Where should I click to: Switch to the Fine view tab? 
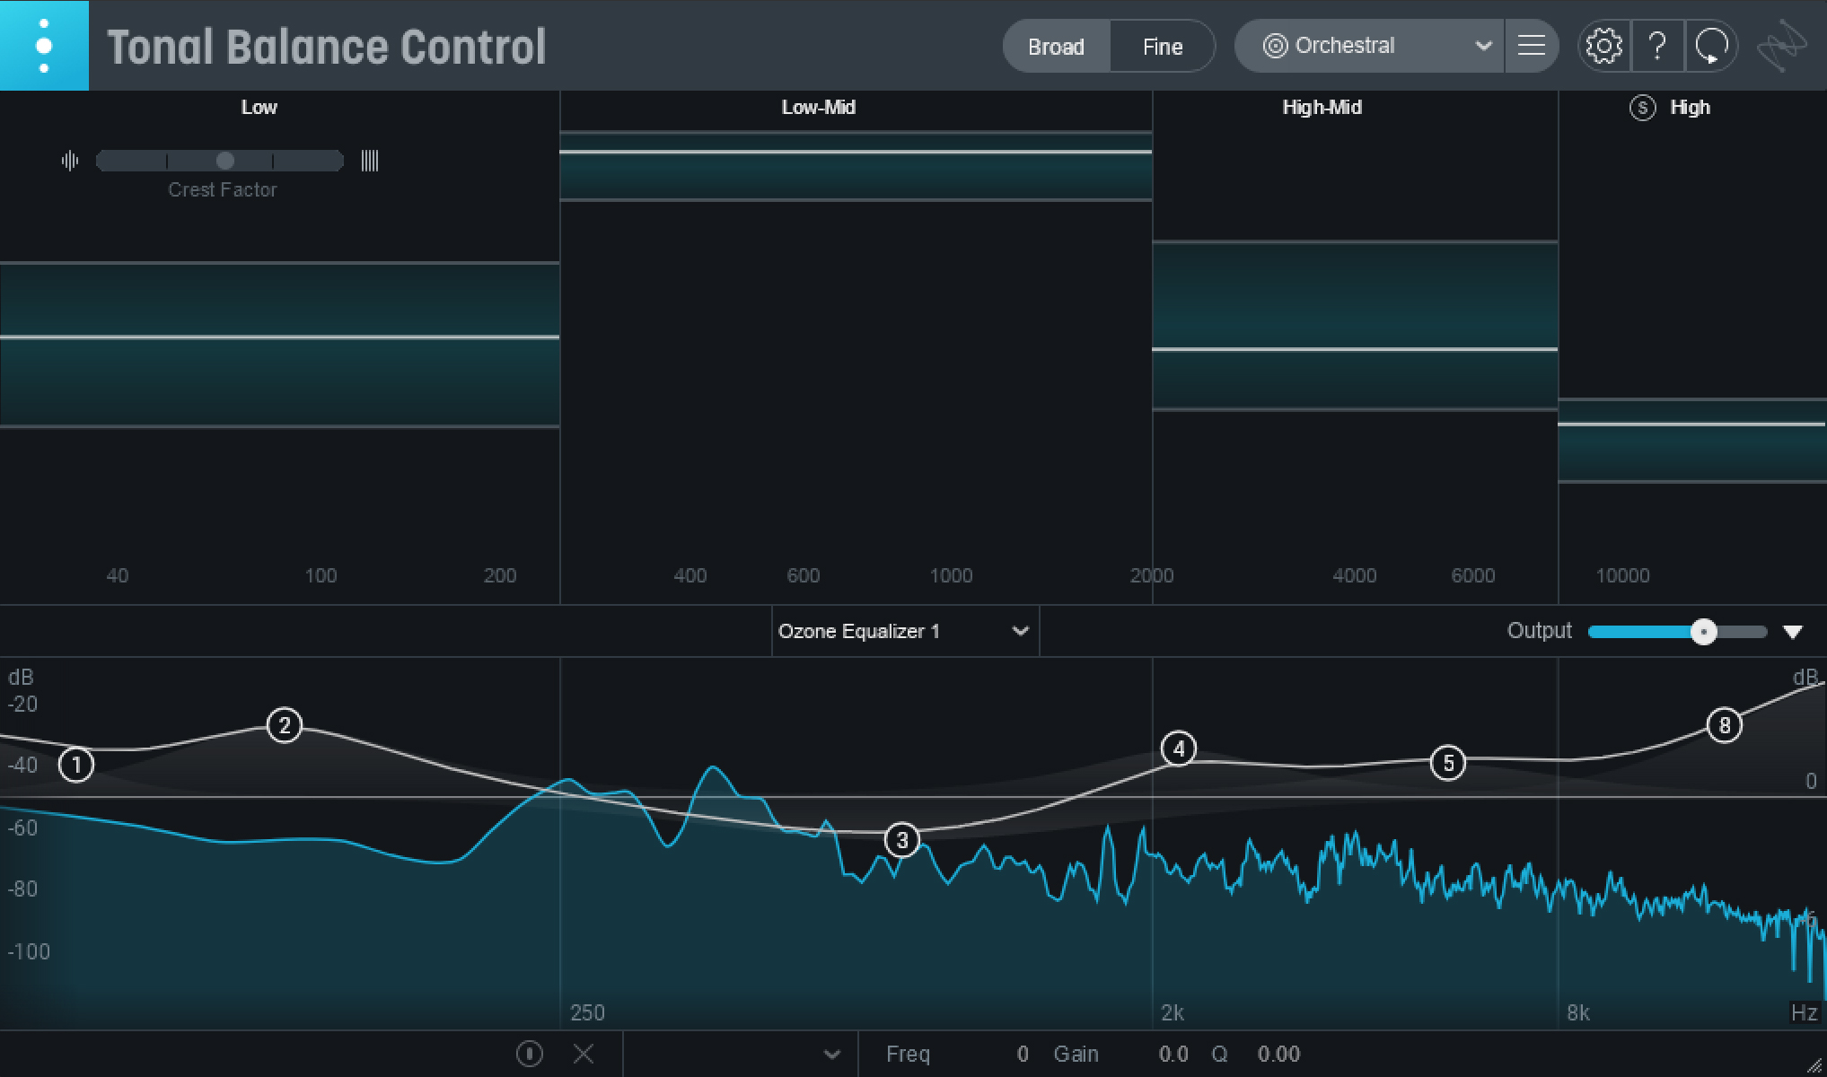[1162, 46]
